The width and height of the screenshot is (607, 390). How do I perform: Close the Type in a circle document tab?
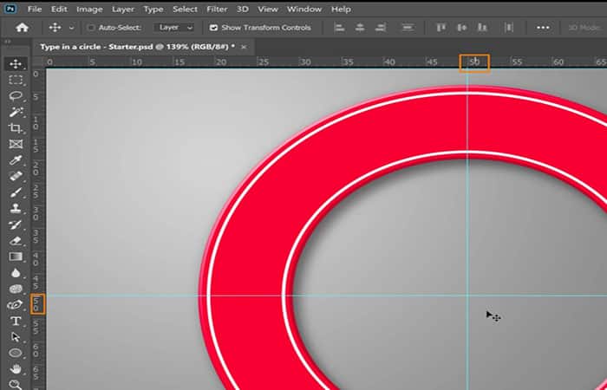point(244,47)
